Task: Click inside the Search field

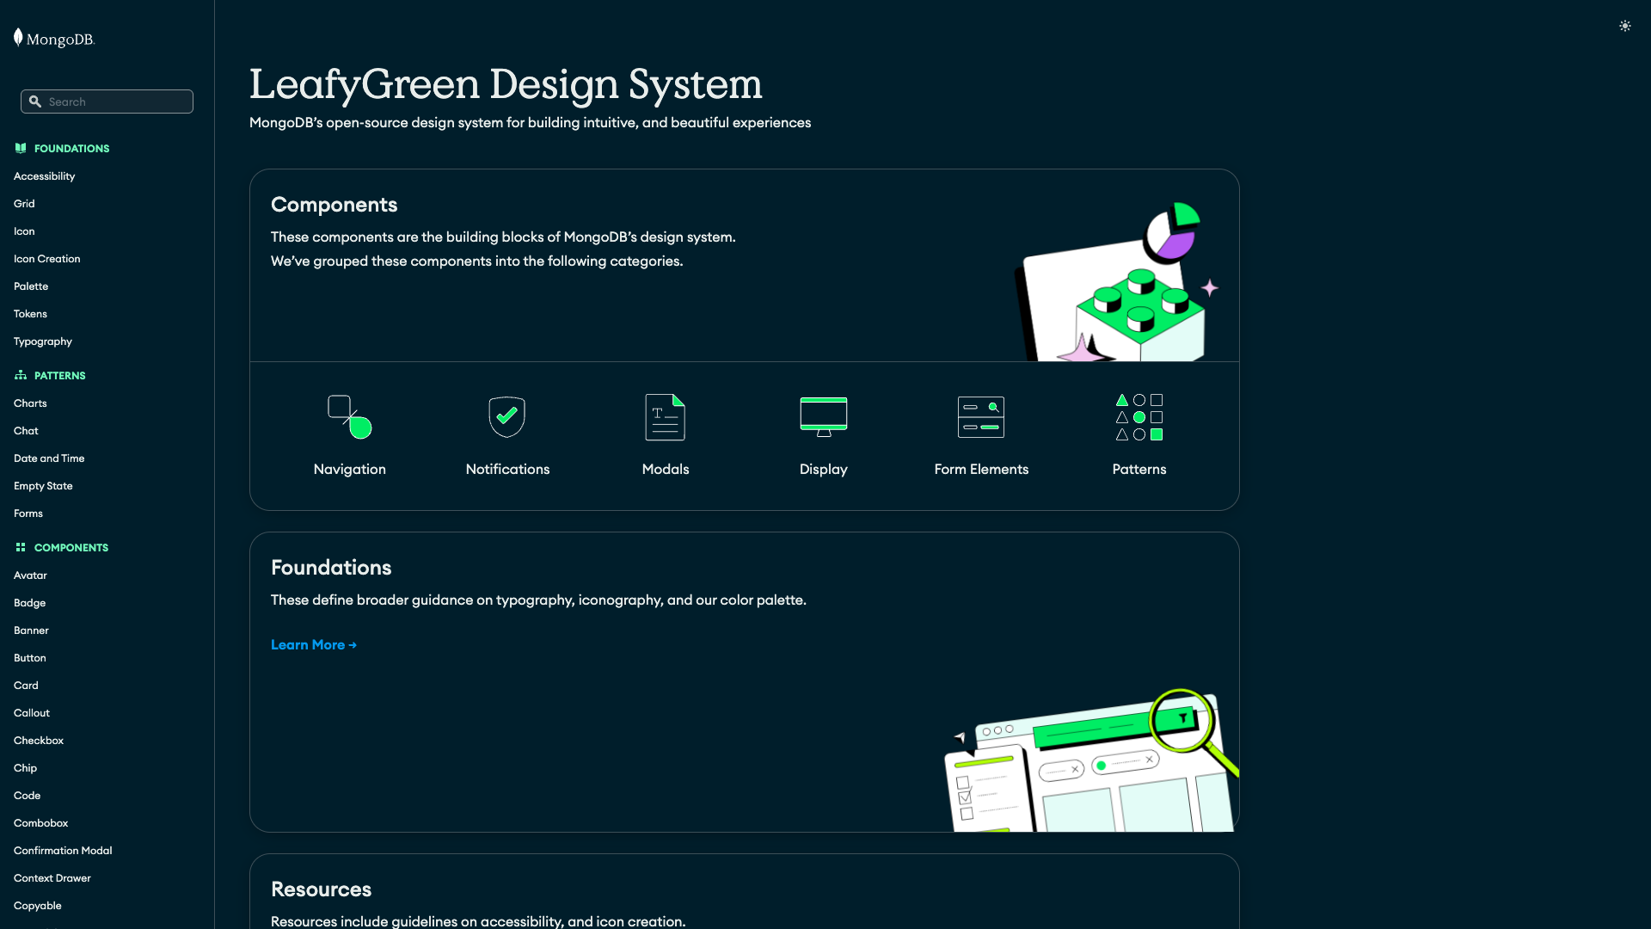Action: 112,101
